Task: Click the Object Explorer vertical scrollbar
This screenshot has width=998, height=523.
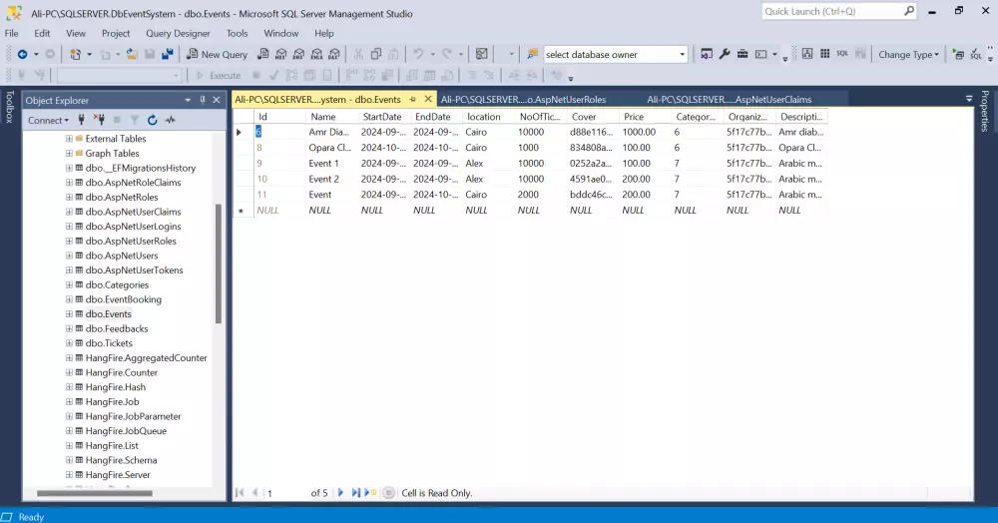Action: [219, 264]
